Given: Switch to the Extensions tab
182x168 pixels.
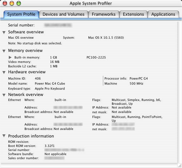Looking at the screenshot, I should point(133,14).
